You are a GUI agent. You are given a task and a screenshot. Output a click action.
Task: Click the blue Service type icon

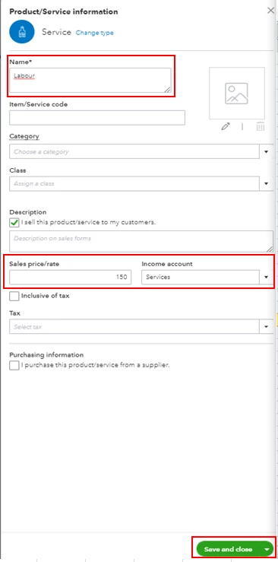22,32
